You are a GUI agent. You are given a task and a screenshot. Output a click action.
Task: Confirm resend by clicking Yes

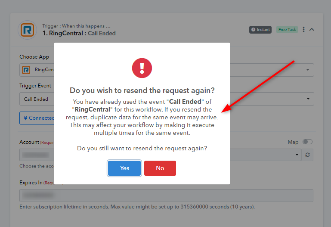pos(124,168)
